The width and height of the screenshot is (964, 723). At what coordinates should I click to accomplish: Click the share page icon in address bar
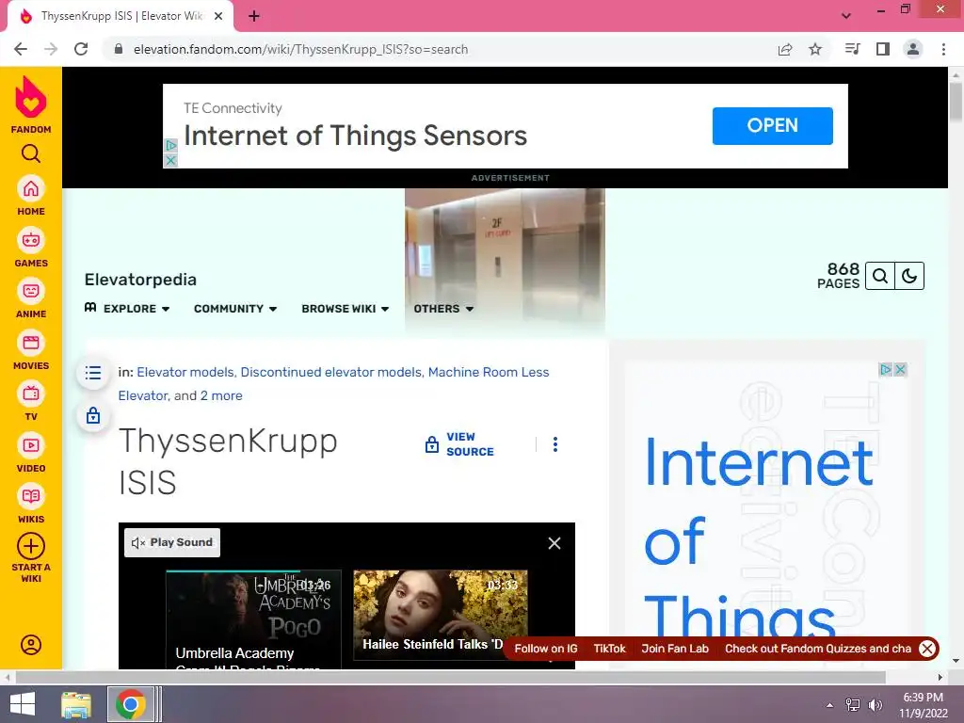click(785, 49)
